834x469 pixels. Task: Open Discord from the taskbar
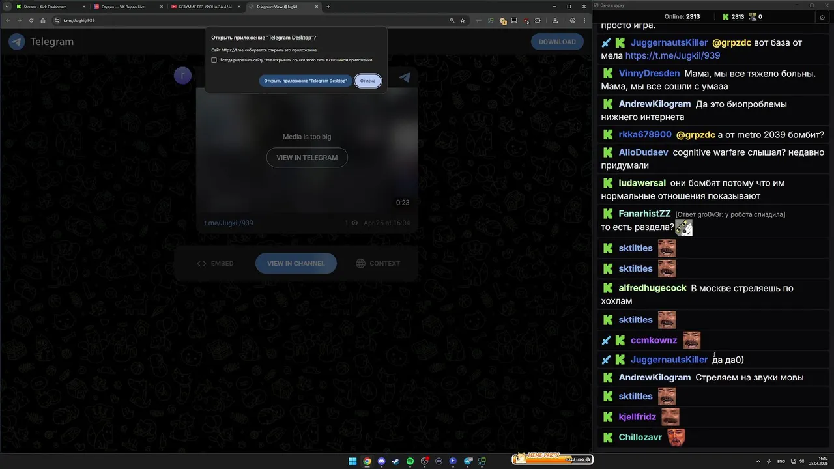[381, 461]
